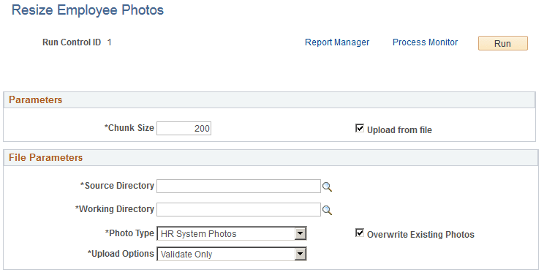The width and height of the screenshot is (544, 275).
Task: Go to the Process Monitor link
Action: click(x=425, y=42)
